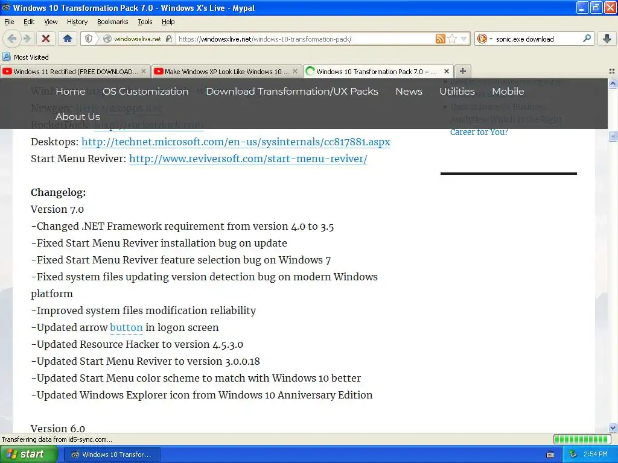
Task: Go to Home in site navigation
Action: pyautogui.click(x=71, y=92)
